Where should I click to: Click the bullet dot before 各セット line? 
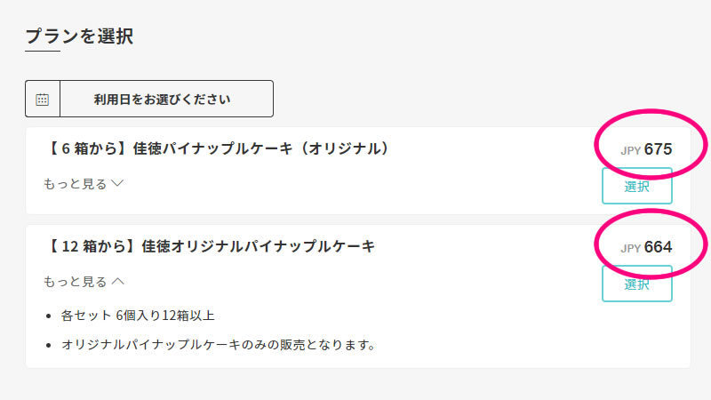coord(49,316)
